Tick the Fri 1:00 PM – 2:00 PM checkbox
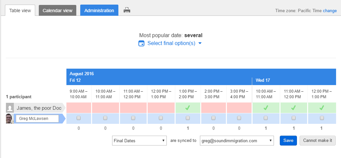The image size is (341, 158). point(188,118)
